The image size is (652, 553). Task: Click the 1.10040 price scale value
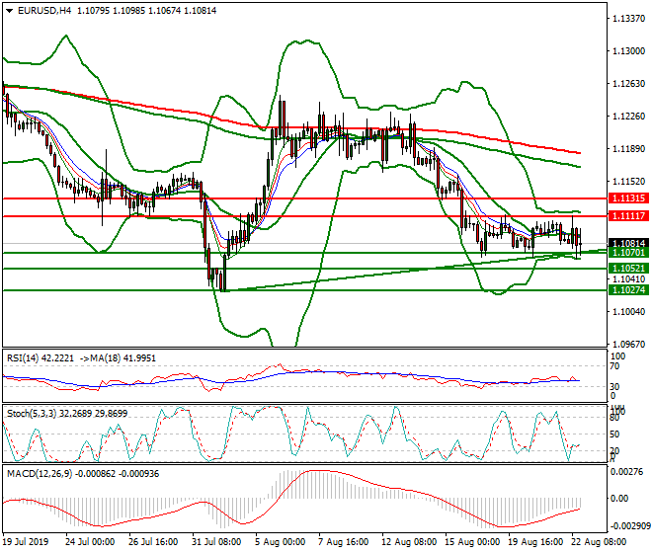click(x=629, y=311)
